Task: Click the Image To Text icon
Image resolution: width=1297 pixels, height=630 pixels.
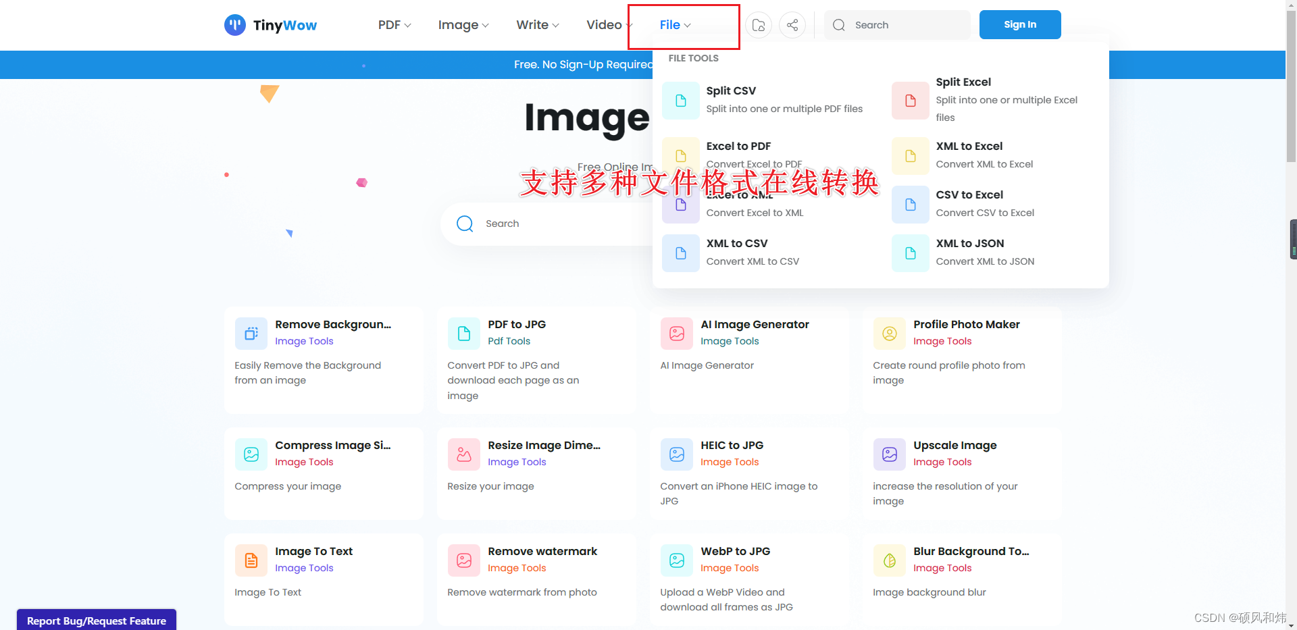Action: coord(251,560)
